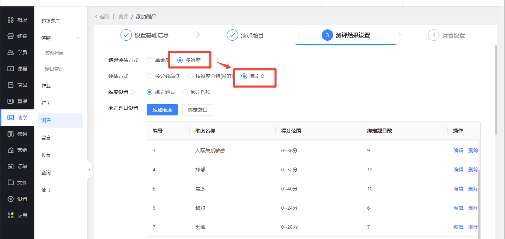The height and width of the screenshot is (239, 505).
Task: Click 编辑 for the 抑郁 dimension
Action: 458,170
